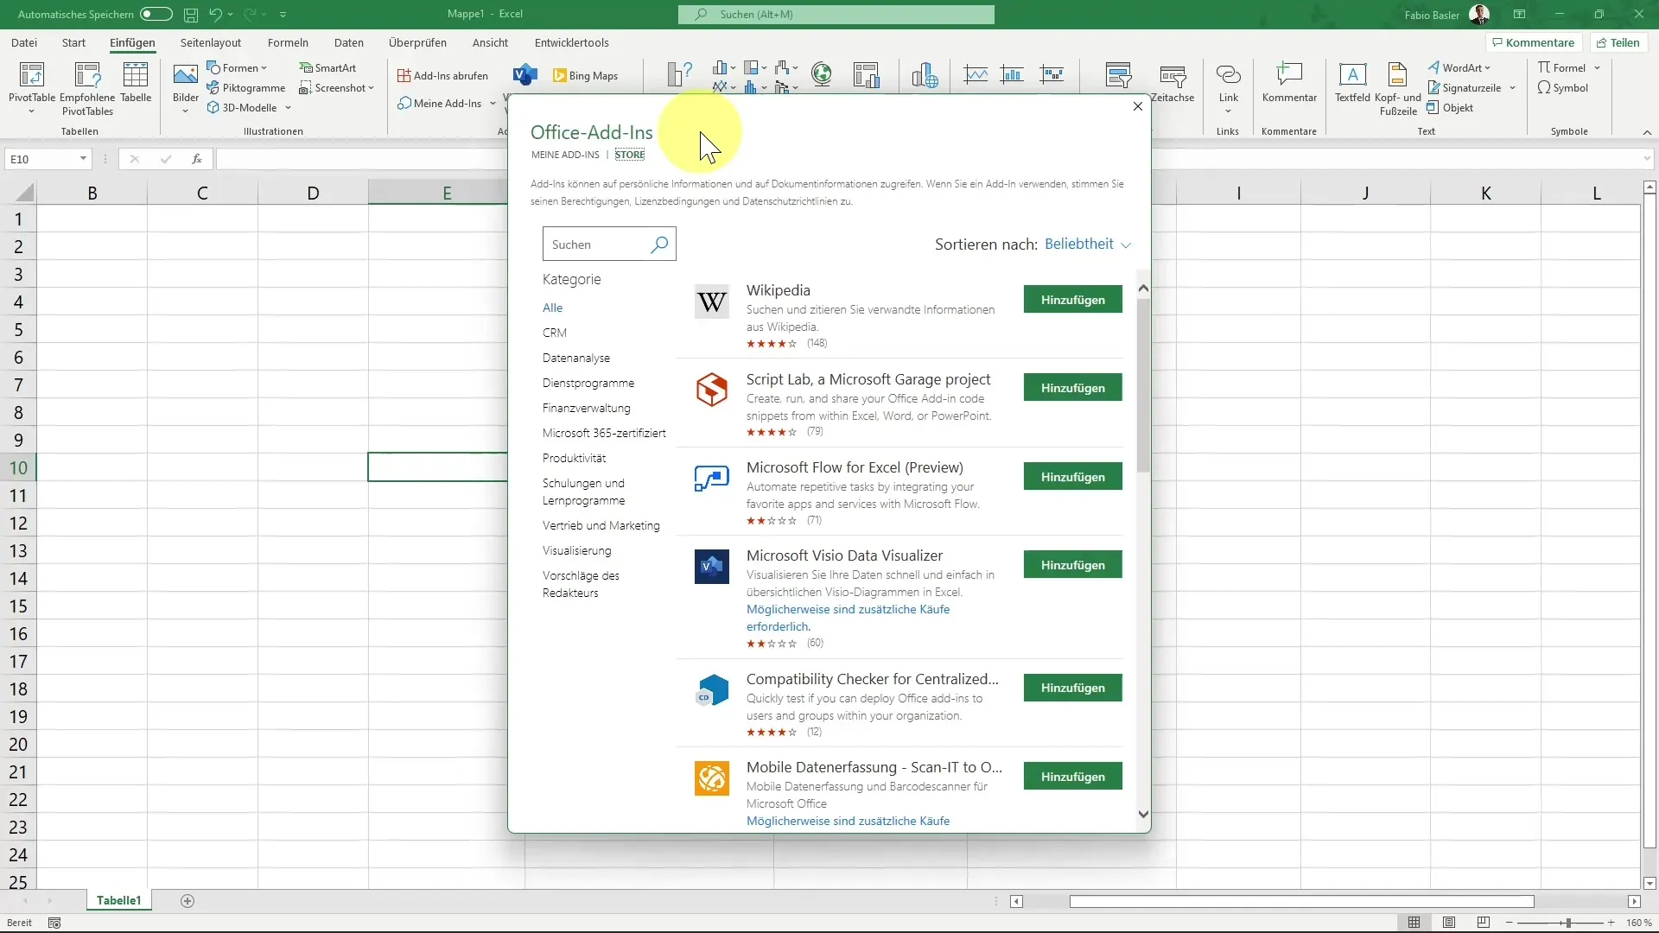Insert a Zeitachse timeline filter

[1173, 83]
